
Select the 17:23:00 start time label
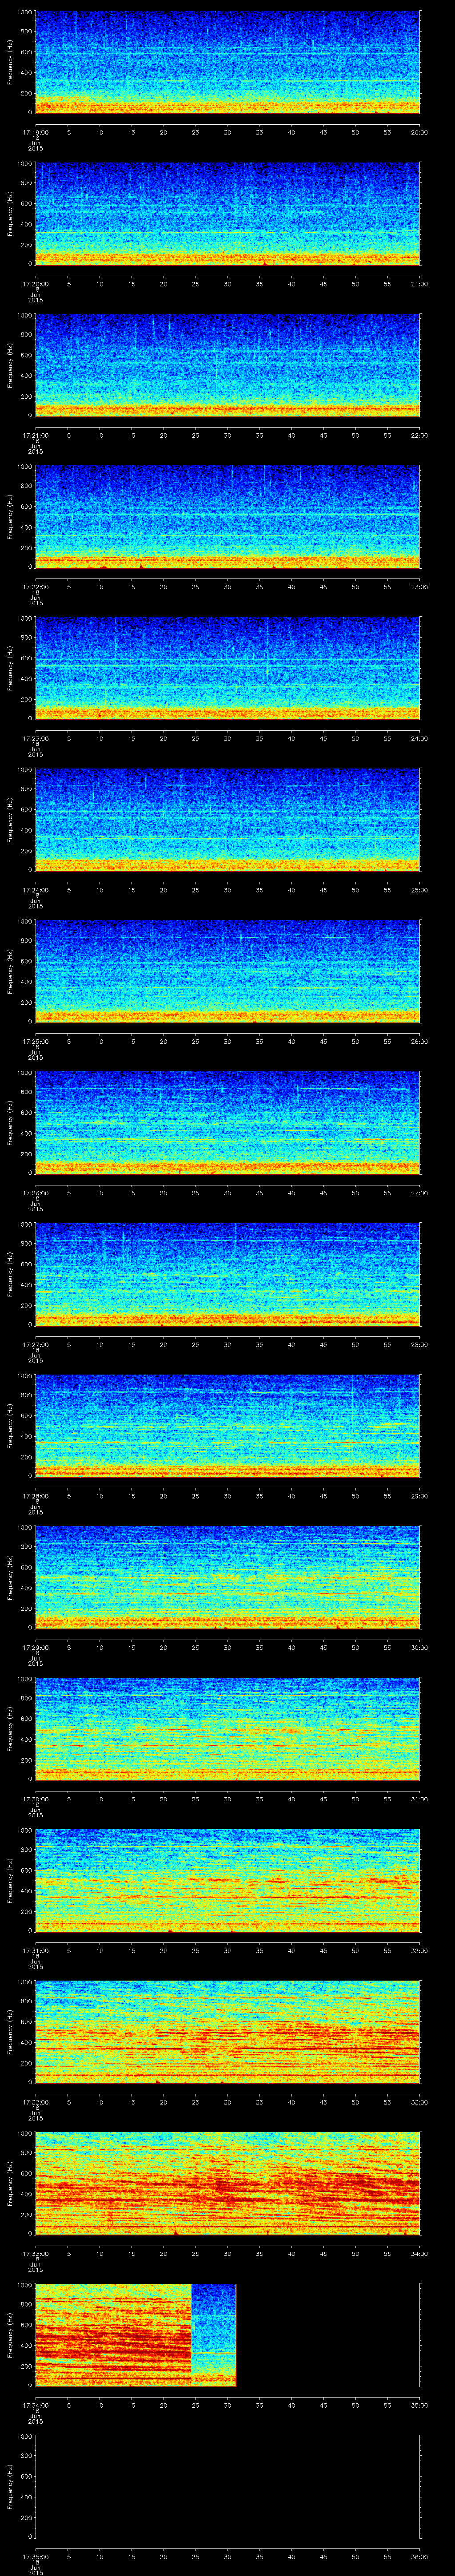(x=35, y=738)
